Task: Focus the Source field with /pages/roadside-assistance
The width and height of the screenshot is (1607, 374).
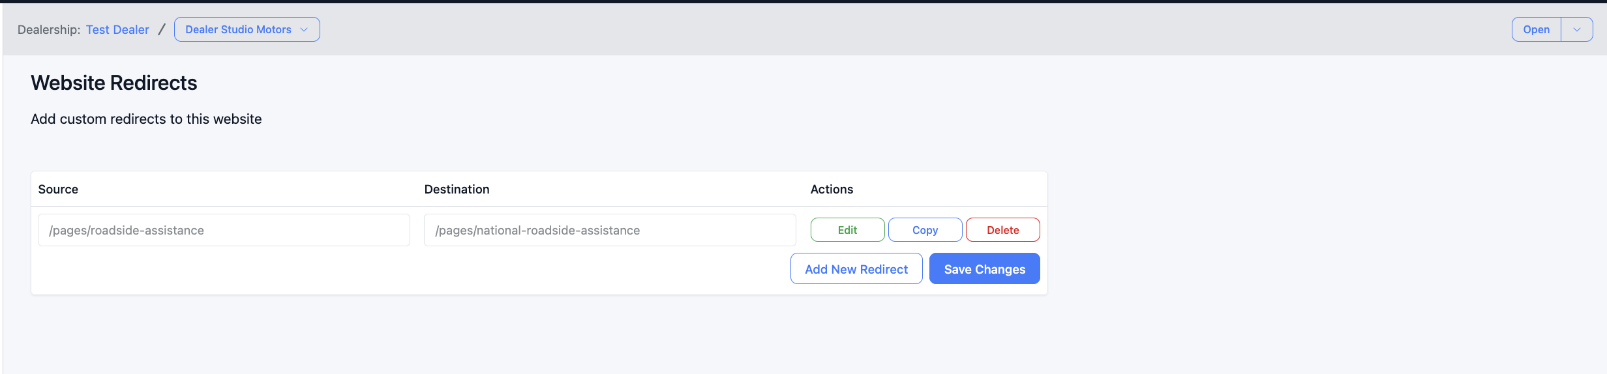Action: (224, 230)
